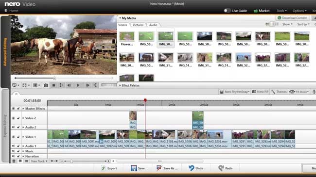Click the red timeline playhead marker
316x177 pixels.
click(x=145, y=100)
